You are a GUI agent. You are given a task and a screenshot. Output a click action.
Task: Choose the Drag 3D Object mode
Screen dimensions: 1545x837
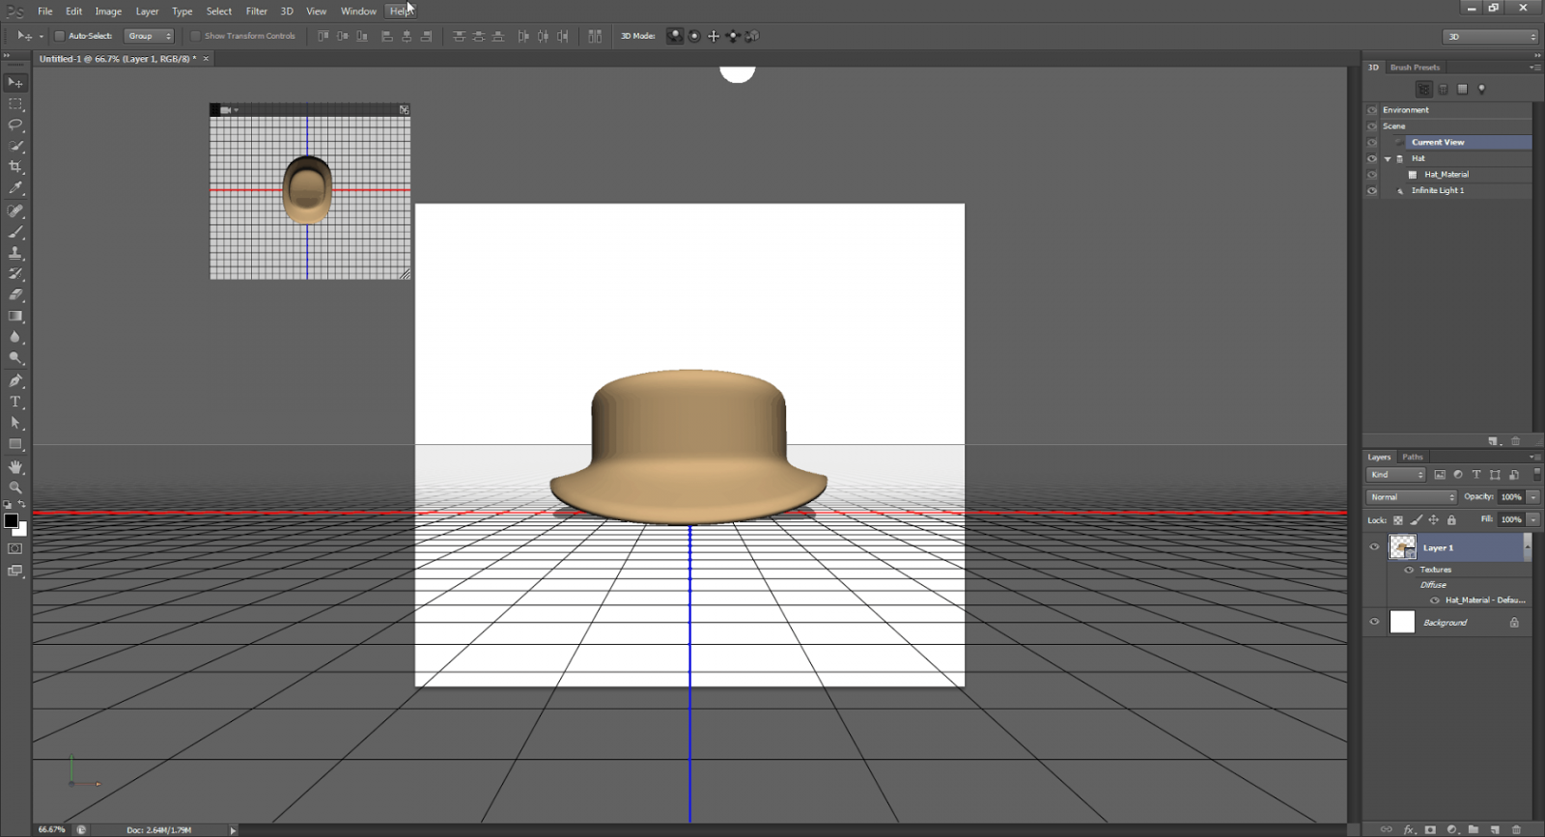pyautogui.click(x=714, y=36)
